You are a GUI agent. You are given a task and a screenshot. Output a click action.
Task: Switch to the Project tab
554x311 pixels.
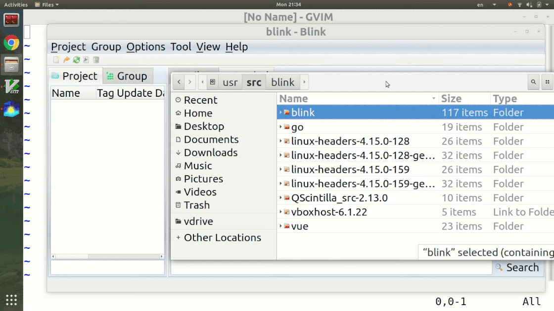(75, 76)
